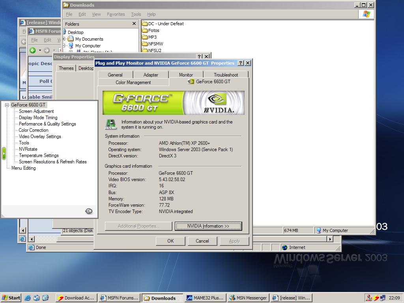Click the Start button
Screen dimensions: 404x303
click(x=11, y=298)
